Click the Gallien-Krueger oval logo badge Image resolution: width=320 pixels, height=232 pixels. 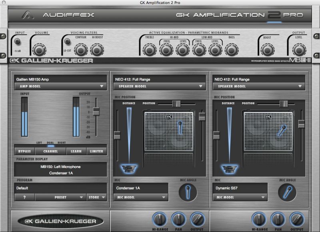[x=61, y=221]
